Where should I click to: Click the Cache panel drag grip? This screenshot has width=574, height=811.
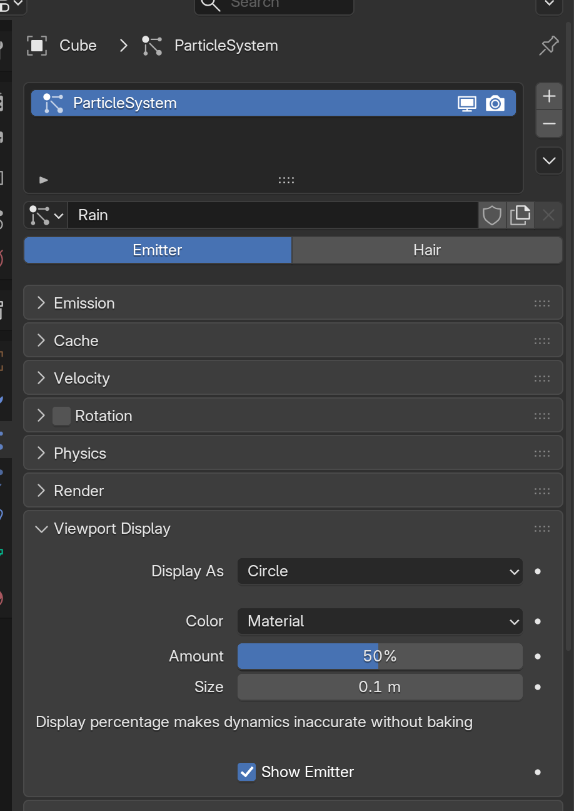[542, 341]
